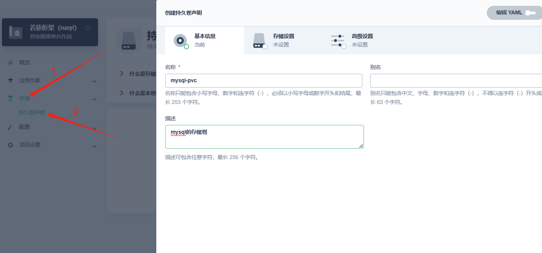Click the 基本信息 step disc icon

coord(180,40)
